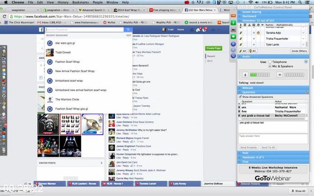Click green Create Page button

point(213,48)
